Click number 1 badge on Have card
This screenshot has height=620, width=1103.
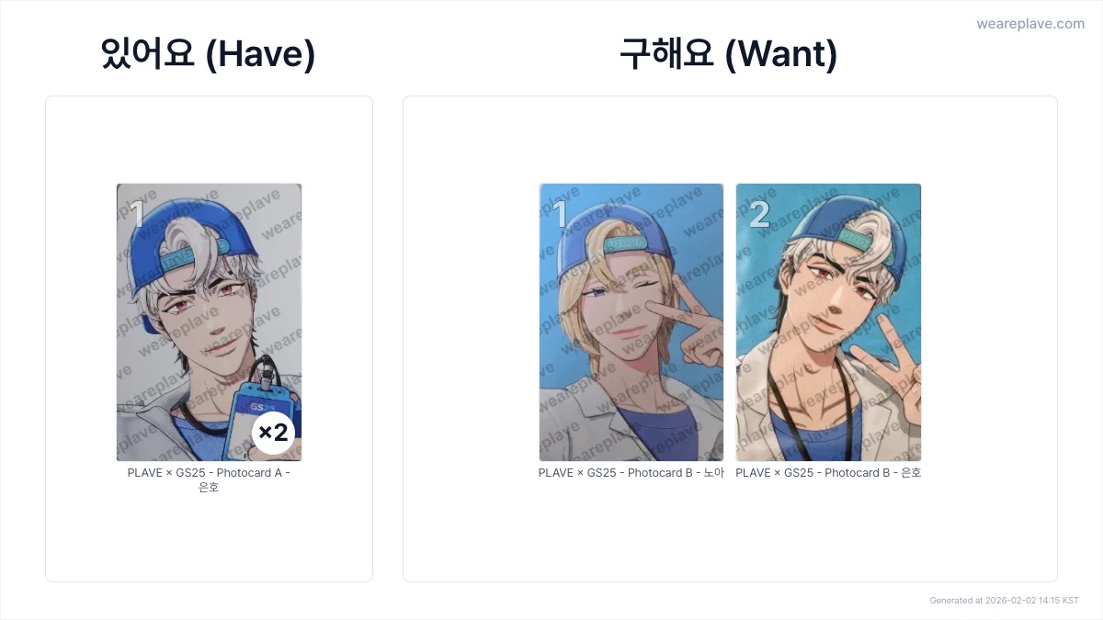[137, 214]
